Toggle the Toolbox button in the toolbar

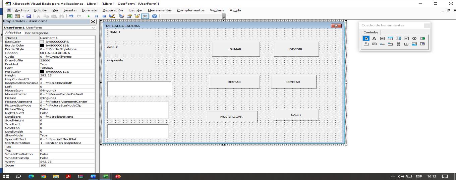(145, 16)
